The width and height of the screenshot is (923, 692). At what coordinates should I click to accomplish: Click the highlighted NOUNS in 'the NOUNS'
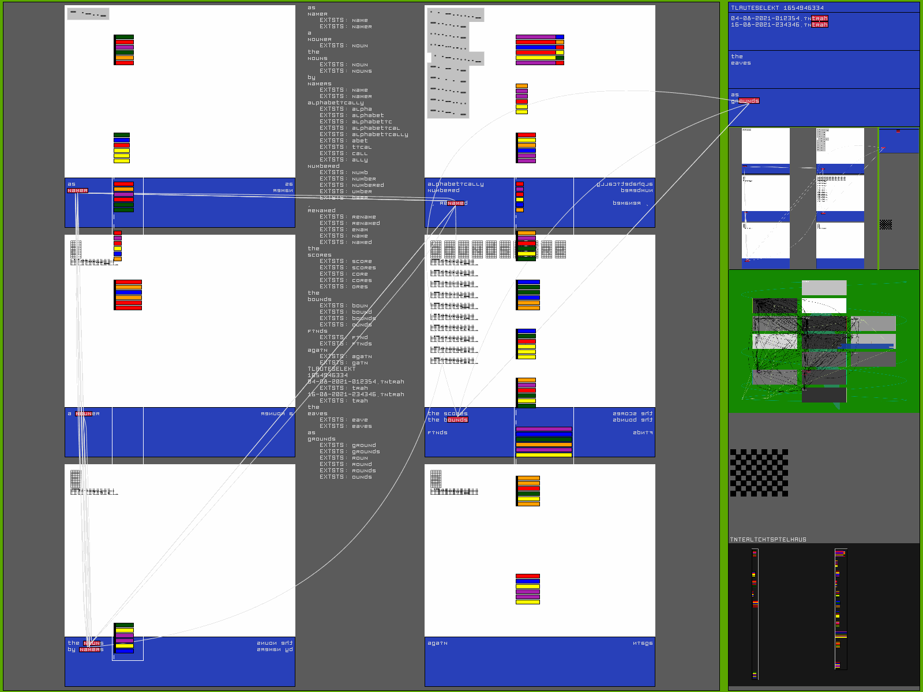point(94,643)
